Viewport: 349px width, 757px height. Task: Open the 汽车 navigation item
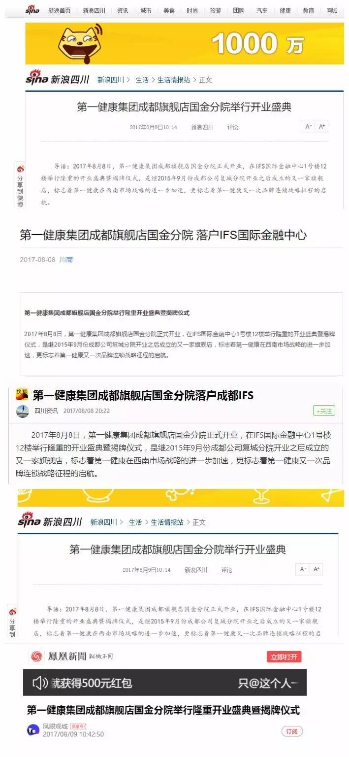(262, 10)
